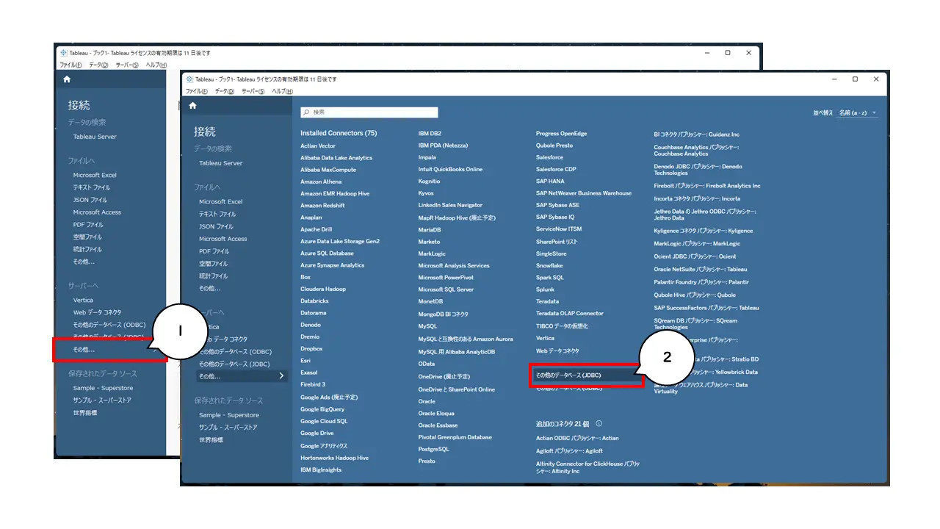Viewport: 940px width, 529px height.
Task: Choose Palantir Foundry パブリッシャー: Palantir connector
Action: [701, 282]
